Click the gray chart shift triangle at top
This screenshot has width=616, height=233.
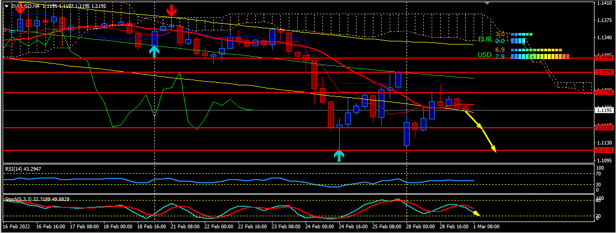tap(488, 3)
